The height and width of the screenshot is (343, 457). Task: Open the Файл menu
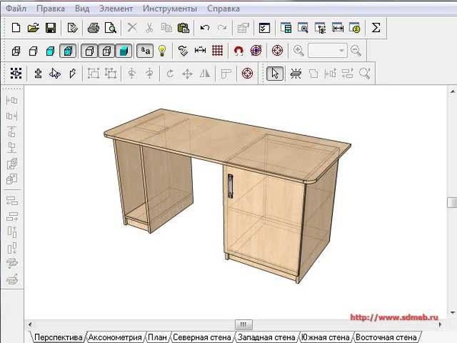(x=16, y=8)
